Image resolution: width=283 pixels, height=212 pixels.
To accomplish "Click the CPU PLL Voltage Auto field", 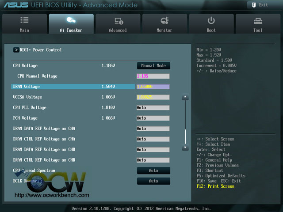I will pos(153,108).
